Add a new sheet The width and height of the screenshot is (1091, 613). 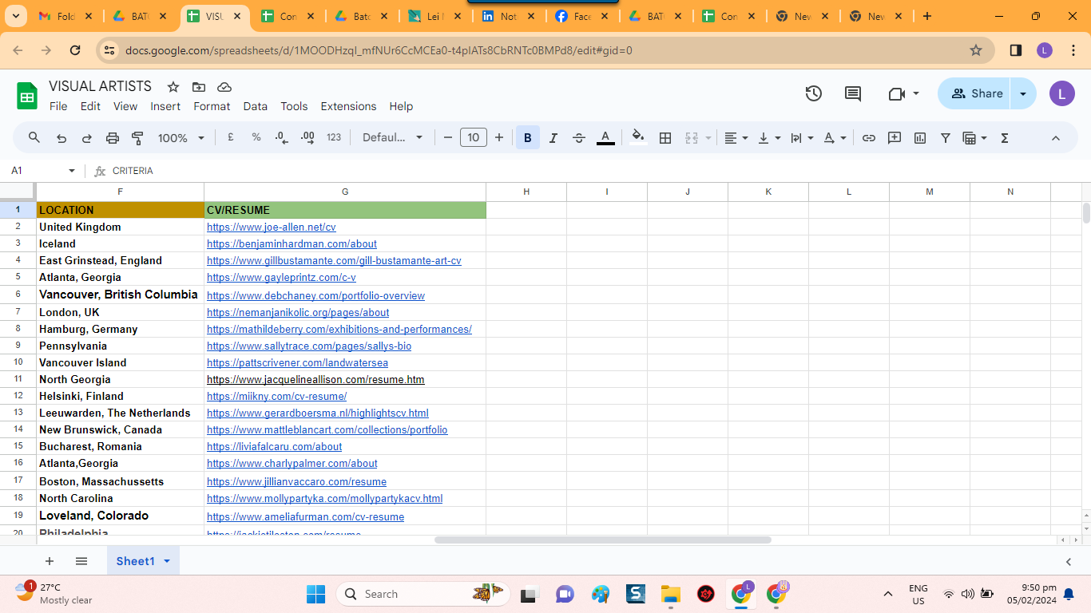click(50, 561)
